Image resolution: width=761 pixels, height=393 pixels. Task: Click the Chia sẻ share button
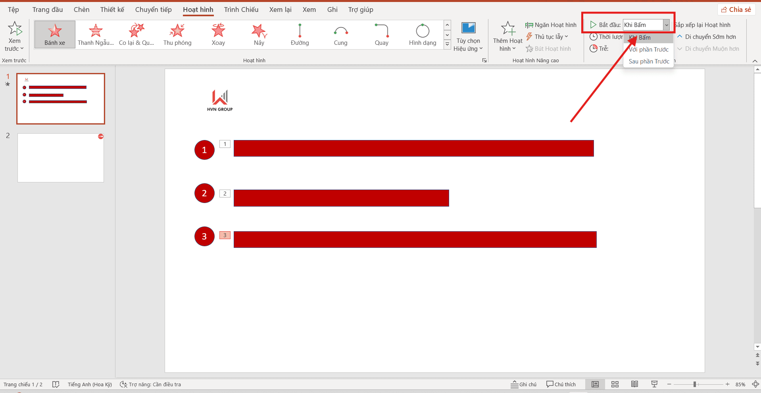736,10
